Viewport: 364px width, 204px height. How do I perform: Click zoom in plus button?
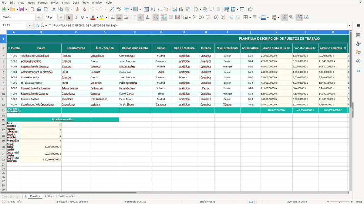pyautogui.click(x=352, y=202)
